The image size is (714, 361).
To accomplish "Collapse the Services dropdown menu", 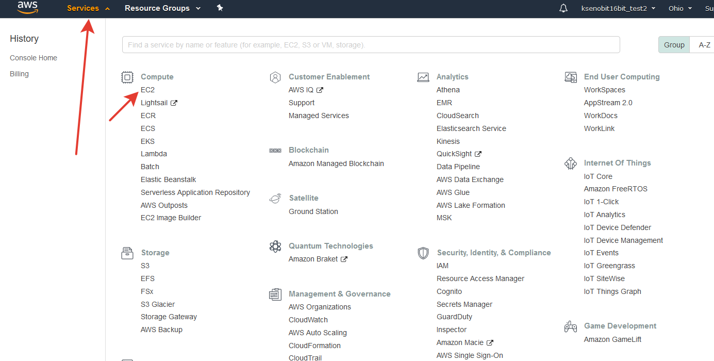I will 88,8.
